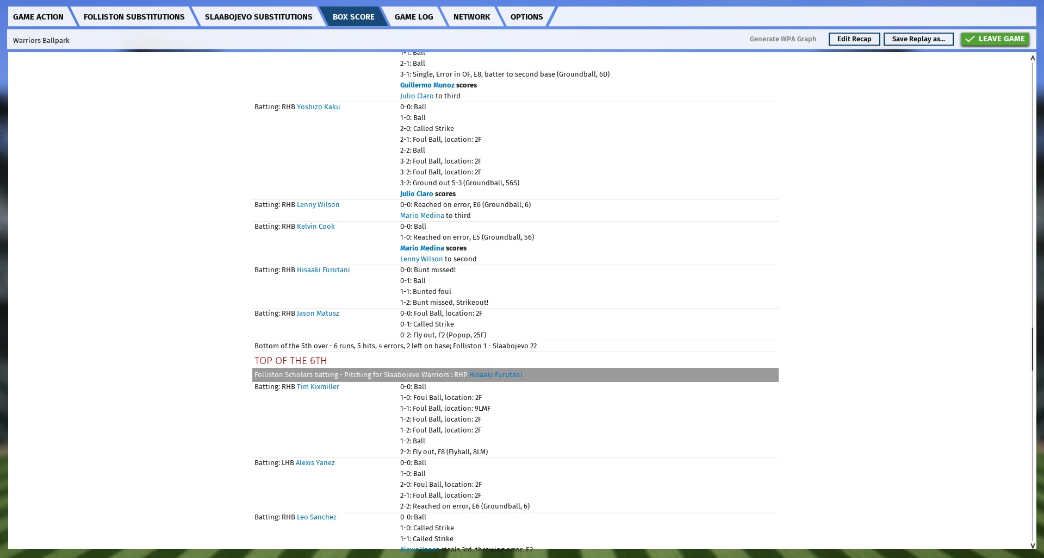The width and height of the screenshot is (1044, 558).
Task: Click Guillermo Munoz scores link
Action: [x=427, y=85]
